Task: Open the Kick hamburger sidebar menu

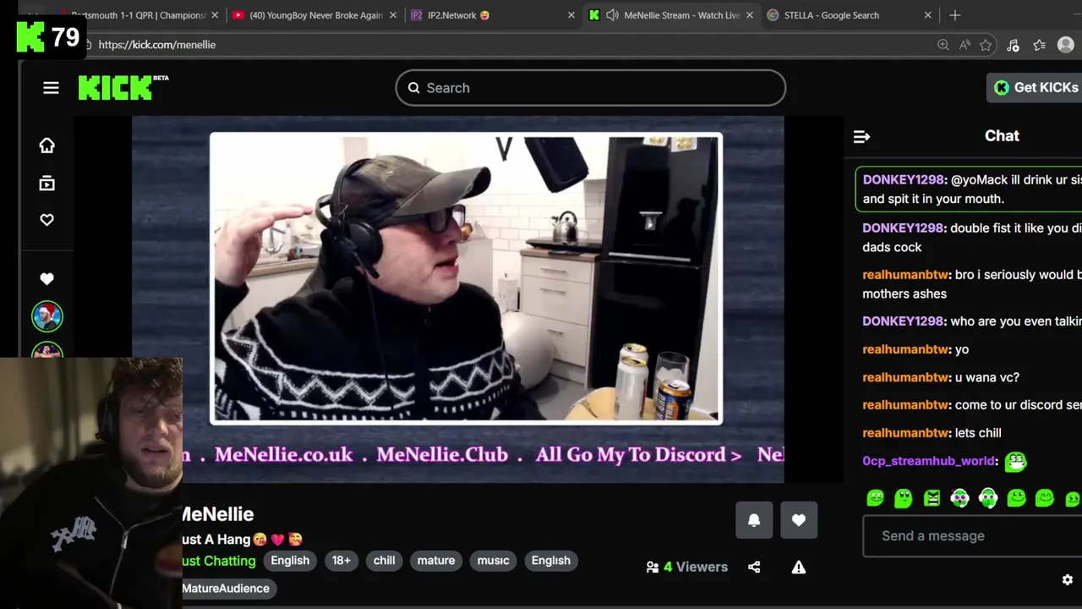Action: (51, 88)
